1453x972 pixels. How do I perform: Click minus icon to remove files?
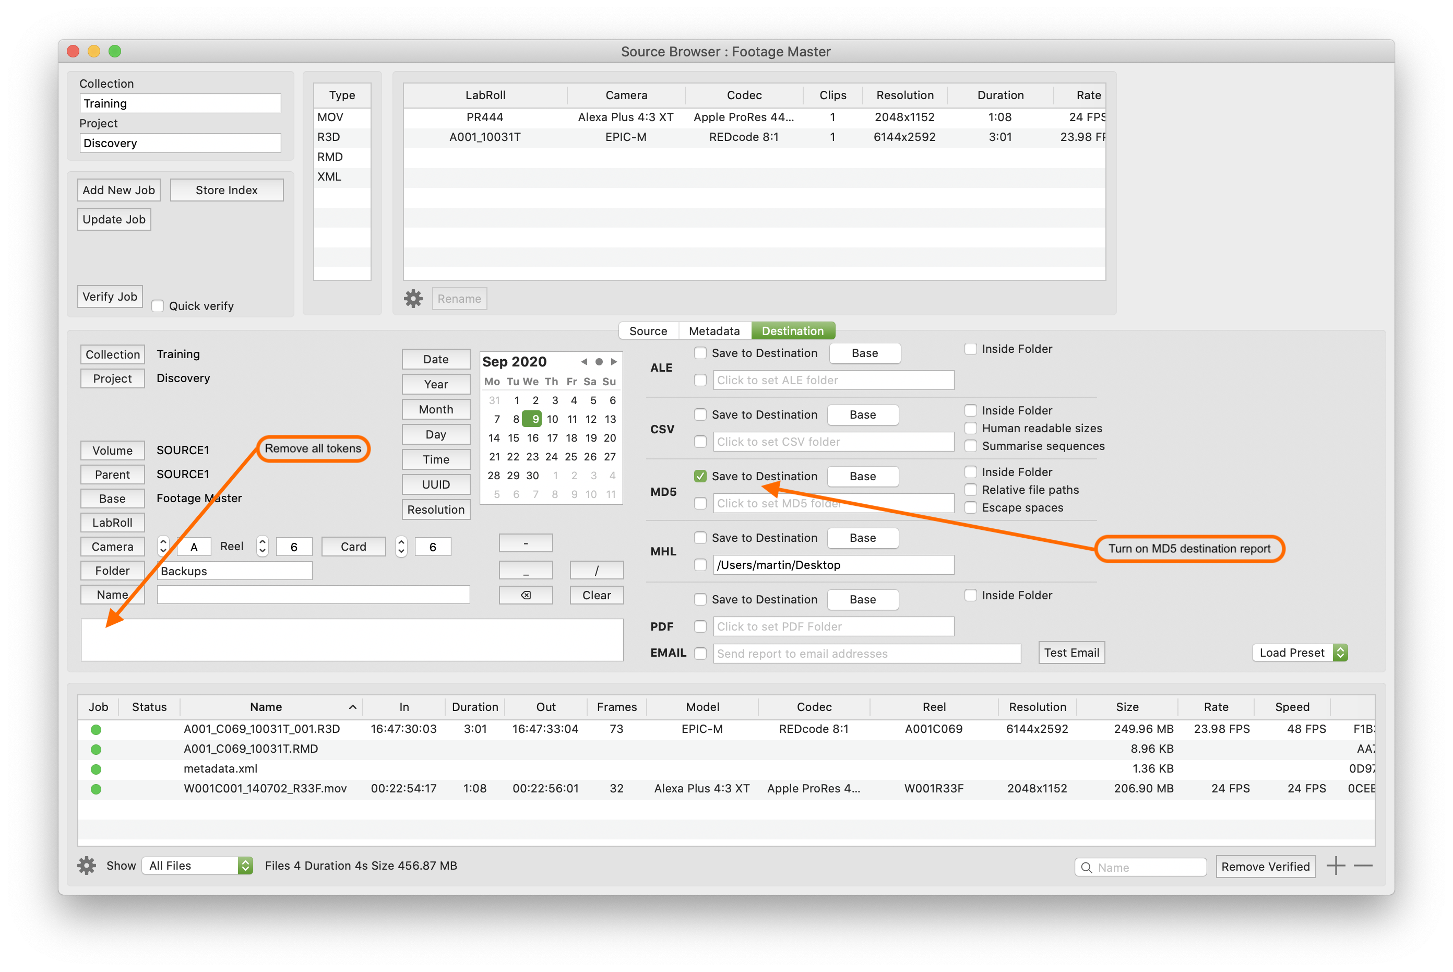[1363, 866]
